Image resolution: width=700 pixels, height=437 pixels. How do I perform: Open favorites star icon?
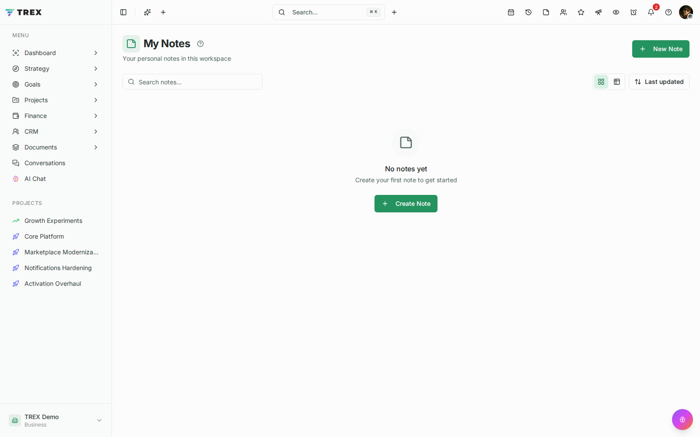point(581,12)
